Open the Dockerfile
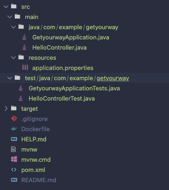This screenshot has height=190, width=169. tap(36, 129)
